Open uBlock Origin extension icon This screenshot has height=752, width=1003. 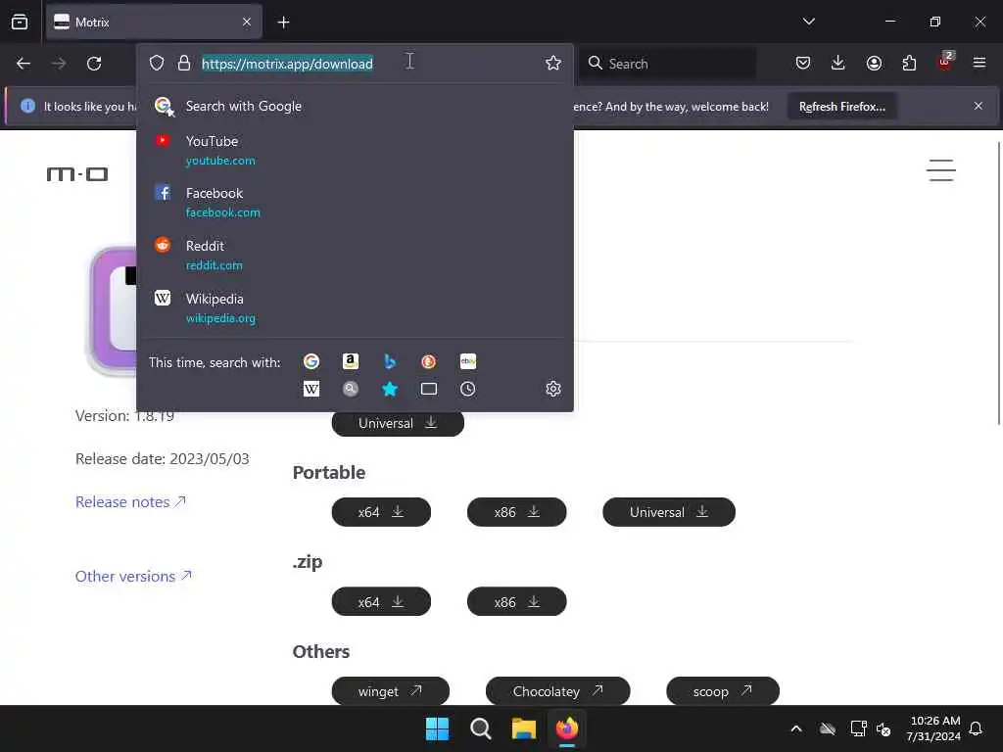tap(945, 62)
